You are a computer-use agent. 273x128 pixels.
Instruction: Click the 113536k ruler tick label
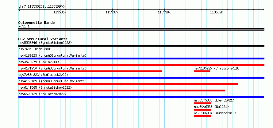click(60, 12)
